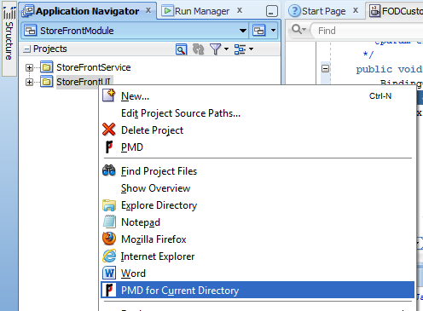Open the working sets filter icon

(x=215, y=49)
